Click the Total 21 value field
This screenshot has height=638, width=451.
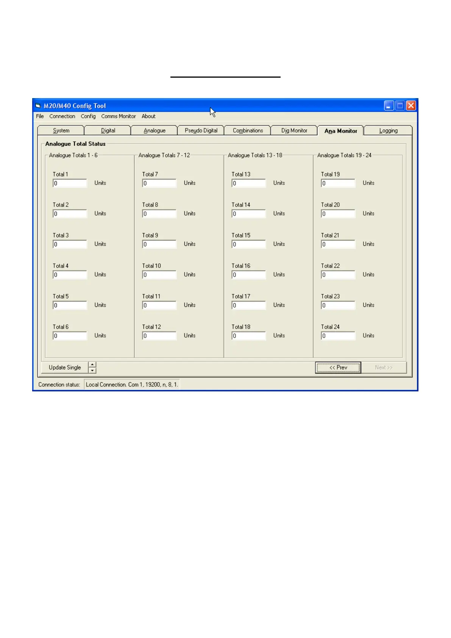338,244
